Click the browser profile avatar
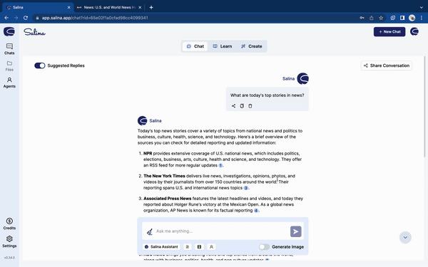 coord(412,18)
